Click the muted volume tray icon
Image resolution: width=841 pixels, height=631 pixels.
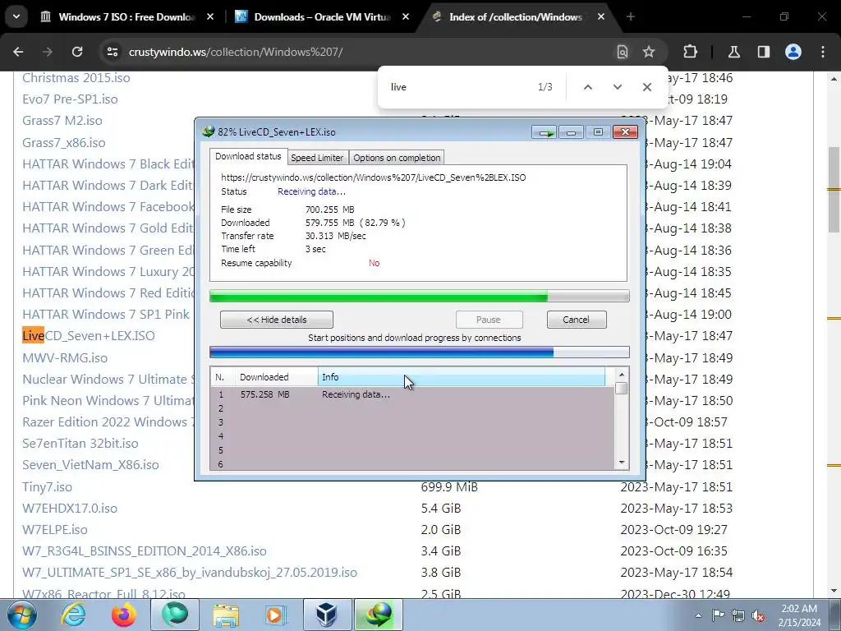(x=758, y=616)
